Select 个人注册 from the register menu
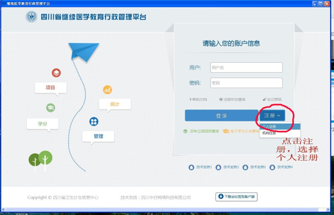334x215 pixels. click(x=270, y=127)
